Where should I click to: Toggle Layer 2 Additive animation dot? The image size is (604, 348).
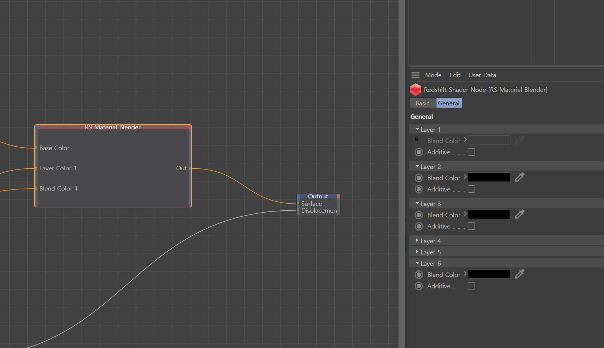coord(419,189)
